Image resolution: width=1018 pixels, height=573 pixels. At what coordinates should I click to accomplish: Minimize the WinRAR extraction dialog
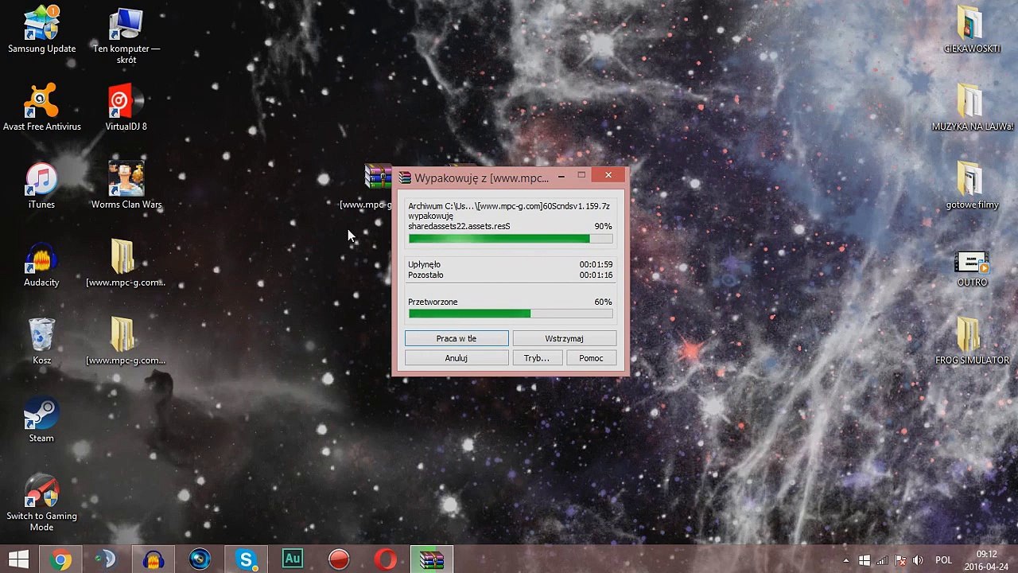(x=561, y=176)
